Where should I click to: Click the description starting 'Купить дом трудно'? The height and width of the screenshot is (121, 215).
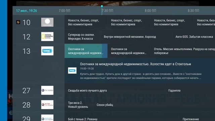[x=141, y=76]
